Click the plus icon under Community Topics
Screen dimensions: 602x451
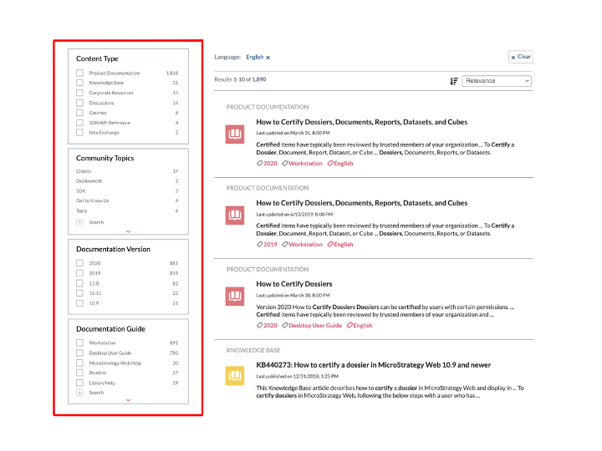tap(80, 222)
